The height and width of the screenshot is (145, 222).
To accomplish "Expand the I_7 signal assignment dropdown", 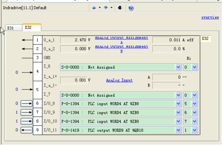I will tap(178, 95).
